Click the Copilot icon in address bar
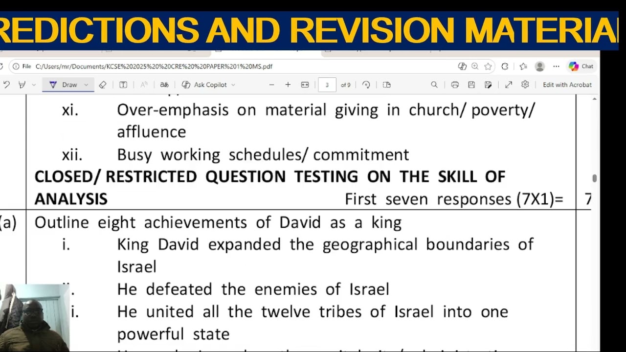 pyautogui.click(x=462, y=66)
